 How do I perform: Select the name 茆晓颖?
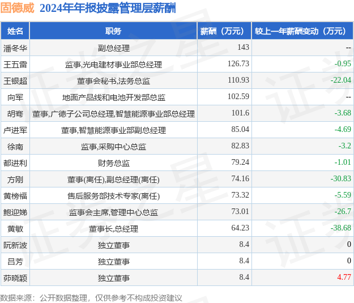pos(15,278)
